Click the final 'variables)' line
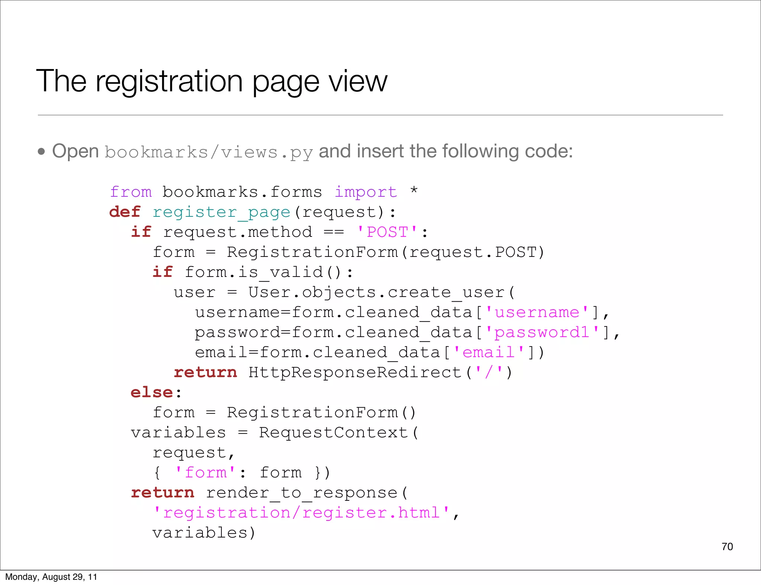761x585 pixels. point(204,533)
